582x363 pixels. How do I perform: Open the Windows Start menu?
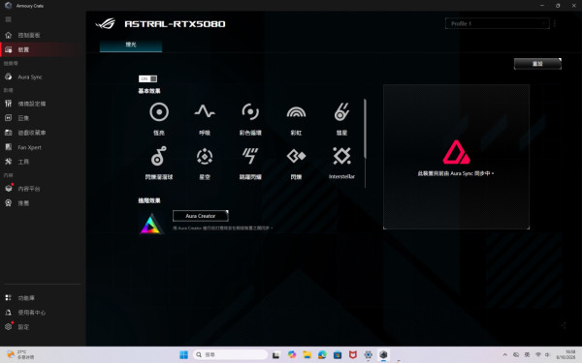(183, 354)
